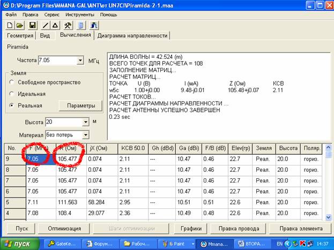Open the crossed tools optimization icon
The width and height of the screenshot is (334, 250).
click(x=68, y=25)
